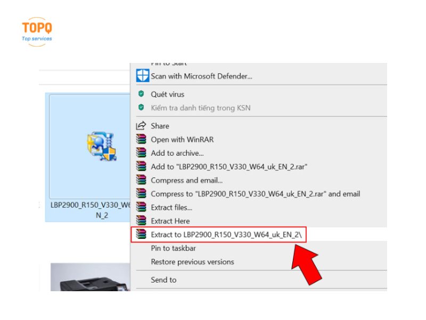426x320 pixels.
Task: Click the Kaspersky shield beside Quét virus
Action: (x=141, y=94)
